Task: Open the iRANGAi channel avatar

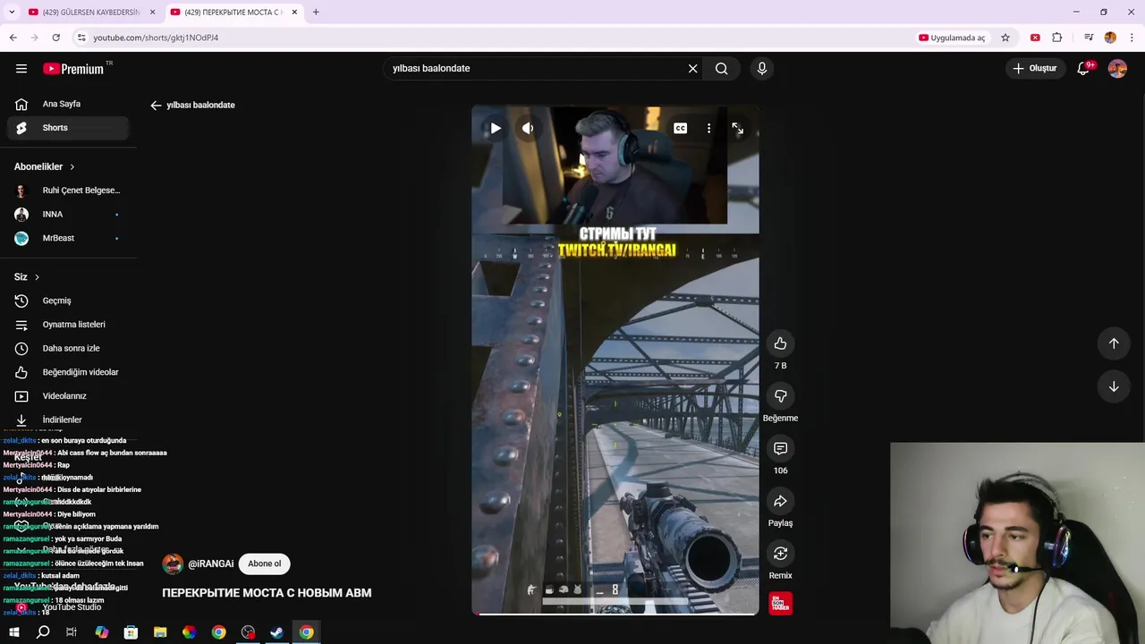Action: [x=173, y=563]
